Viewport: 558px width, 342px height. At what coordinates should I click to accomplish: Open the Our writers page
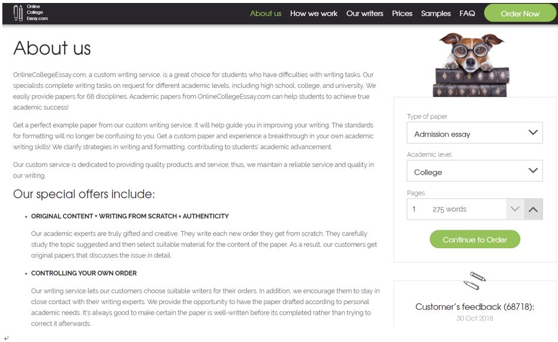[364, 13]
